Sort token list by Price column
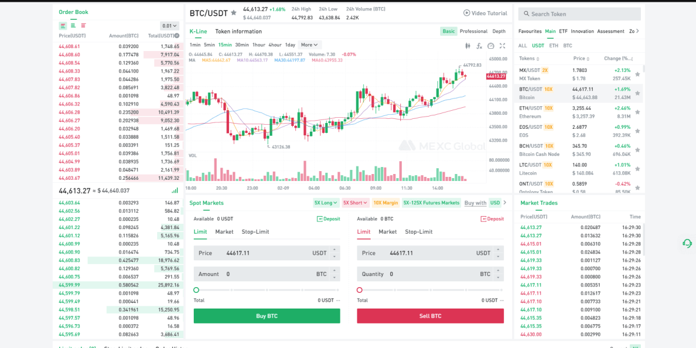Viewport: 696px width, 348px height. click(x=581, y=59)
